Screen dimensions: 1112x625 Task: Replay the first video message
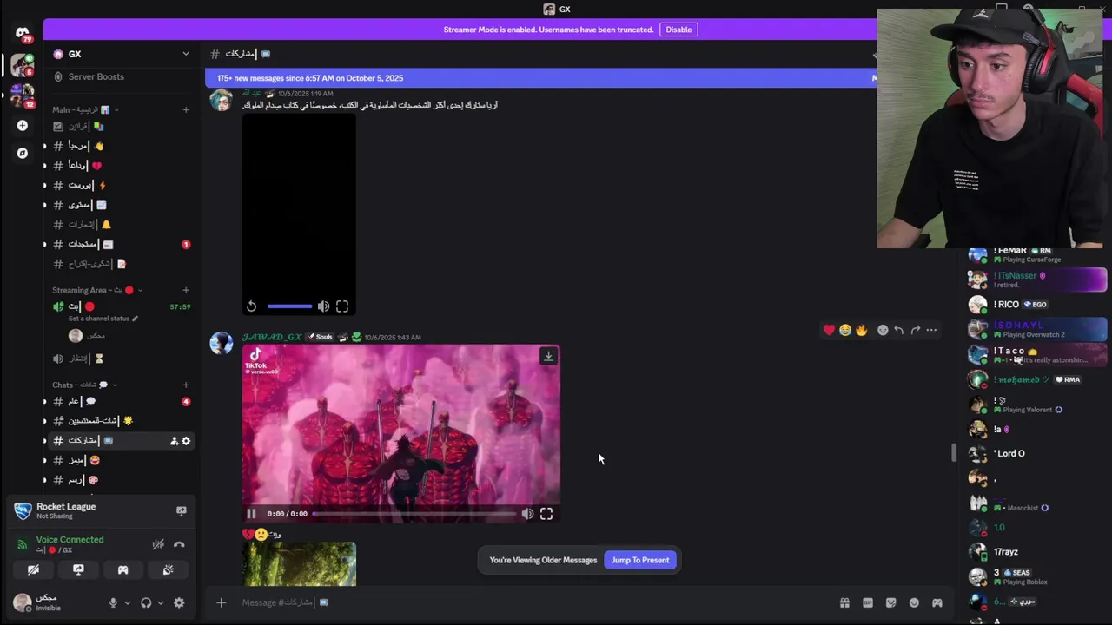[251, 306]
